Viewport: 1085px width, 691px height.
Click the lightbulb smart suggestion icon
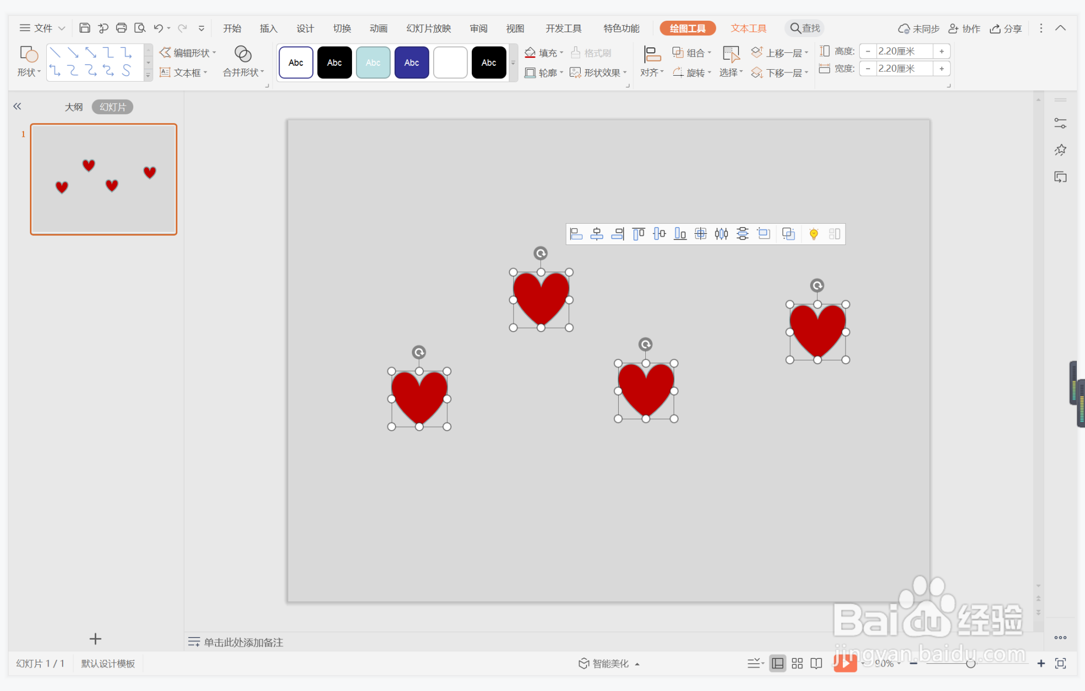pos(813,234)
